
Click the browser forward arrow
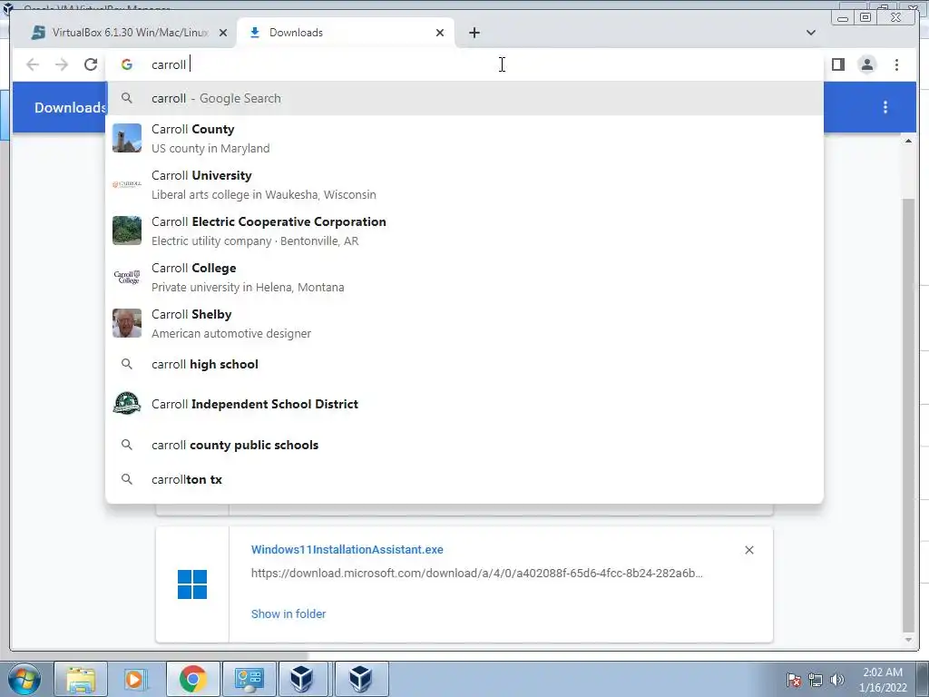62,64
